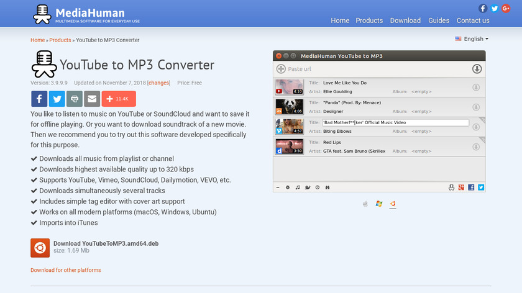The height and width of the screenshot is (293, 522).
Task: Download the Red Lips track
Action: click(476, 146)
